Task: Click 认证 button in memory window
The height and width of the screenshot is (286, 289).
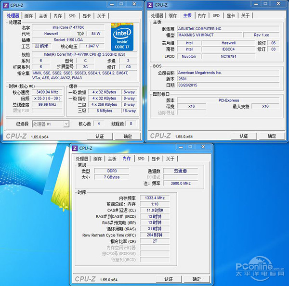Action: [x=169, y=279]
